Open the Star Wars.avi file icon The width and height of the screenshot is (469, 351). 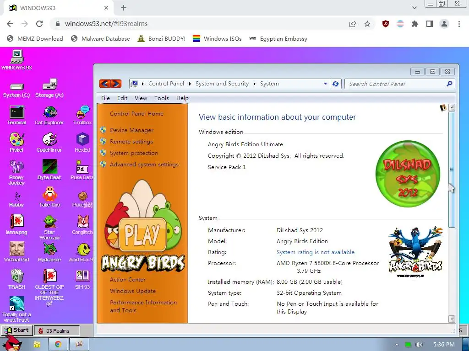(x=49, y=228)
